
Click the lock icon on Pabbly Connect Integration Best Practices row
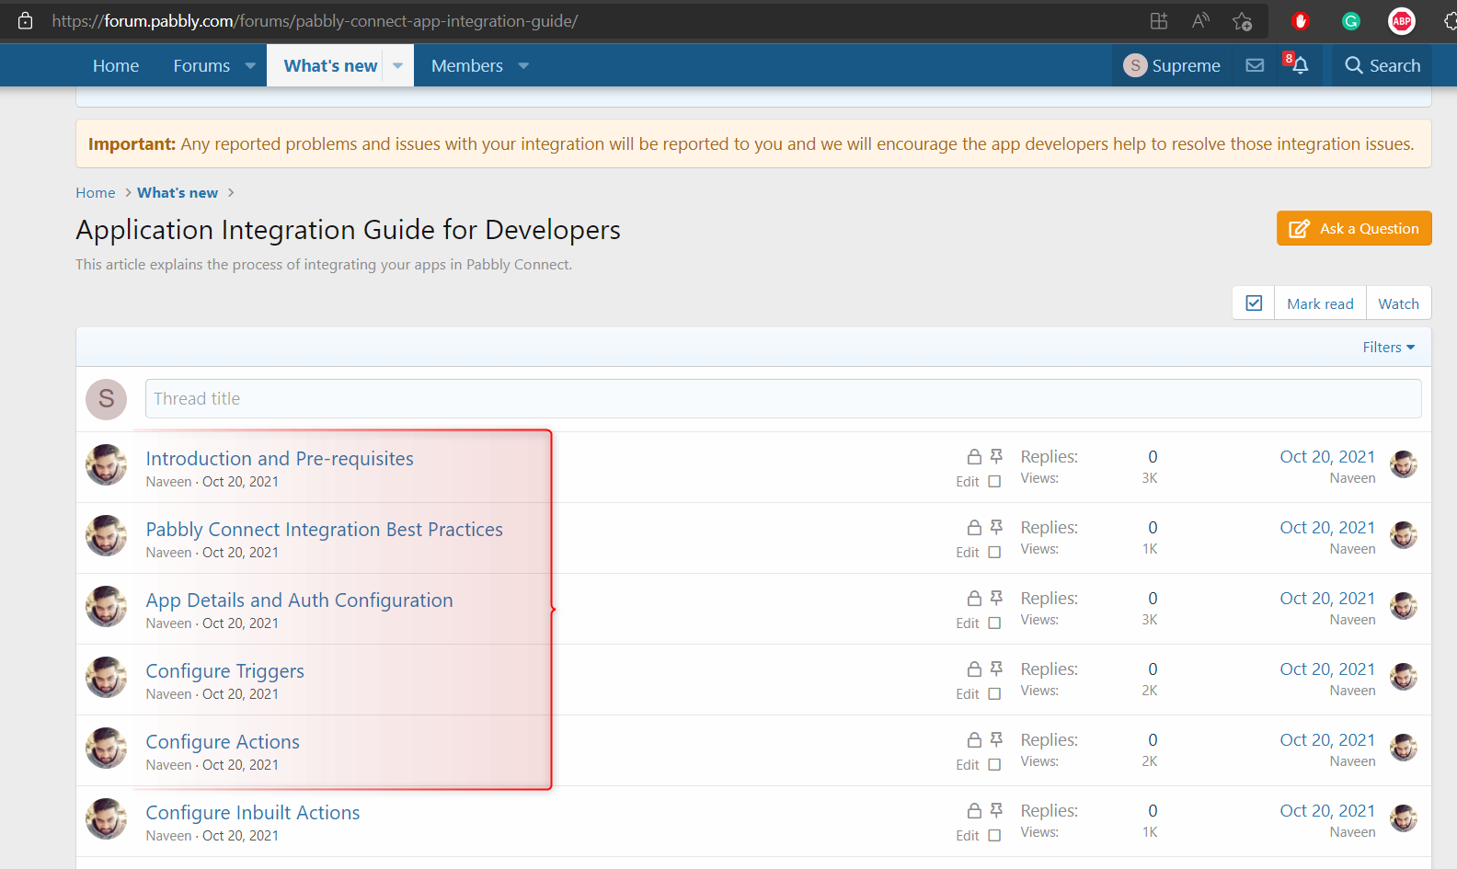point(974,528)
